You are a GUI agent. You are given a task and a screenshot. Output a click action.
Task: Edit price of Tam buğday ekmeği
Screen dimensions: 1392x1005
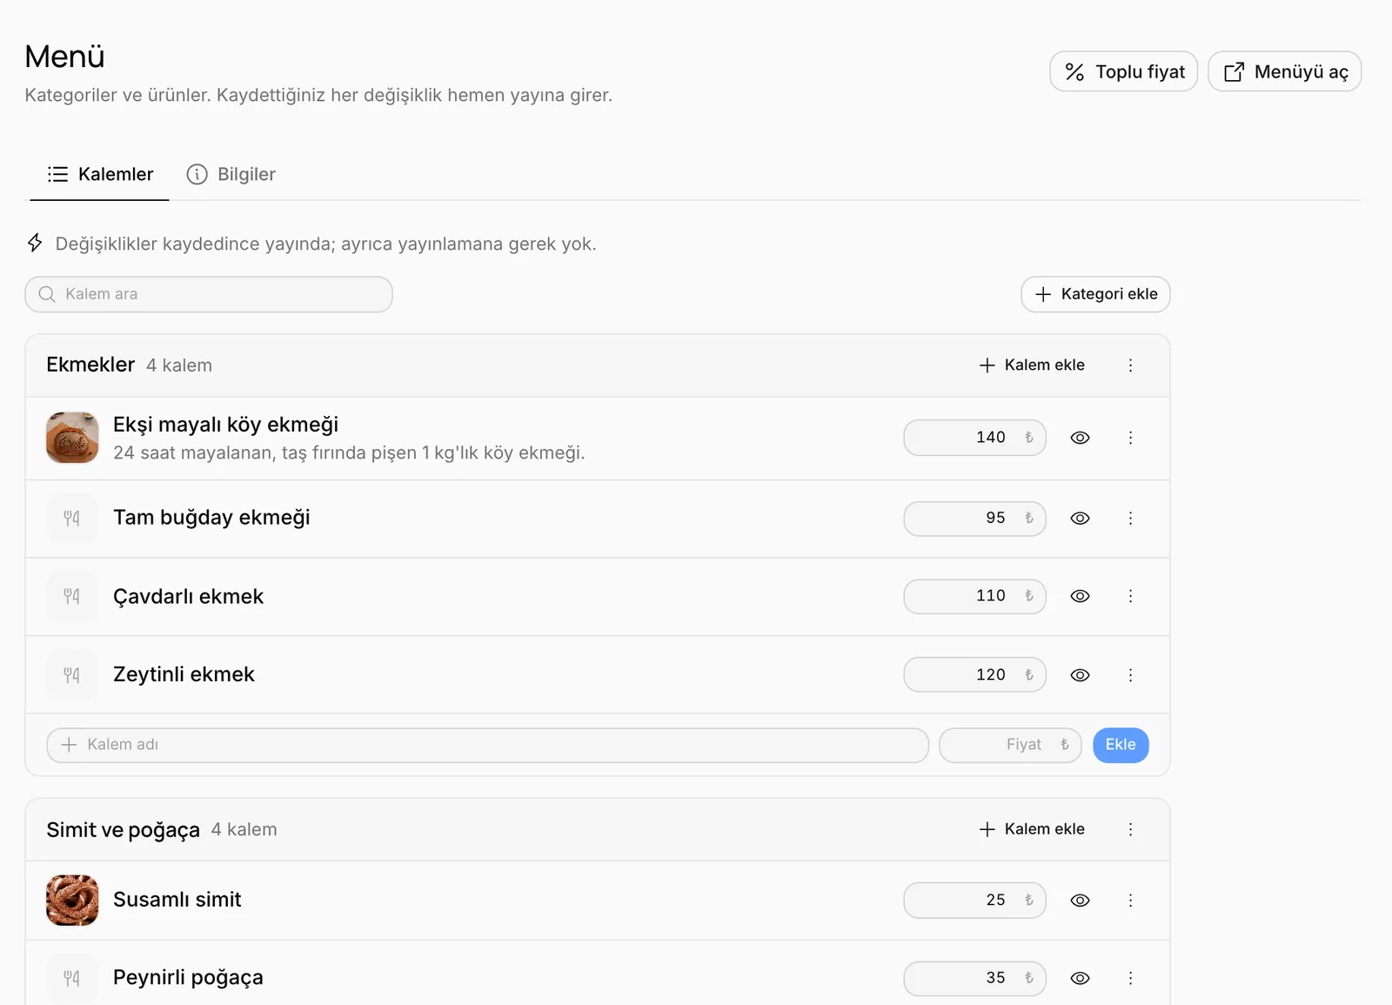coord(974,519)
